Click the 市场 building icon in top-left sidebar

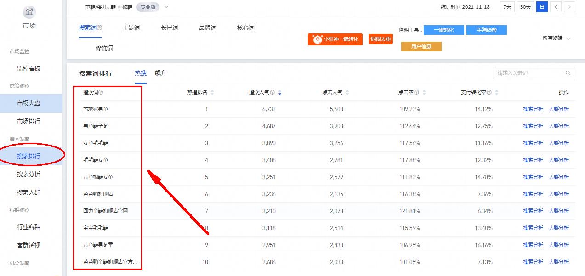point(29,13)
